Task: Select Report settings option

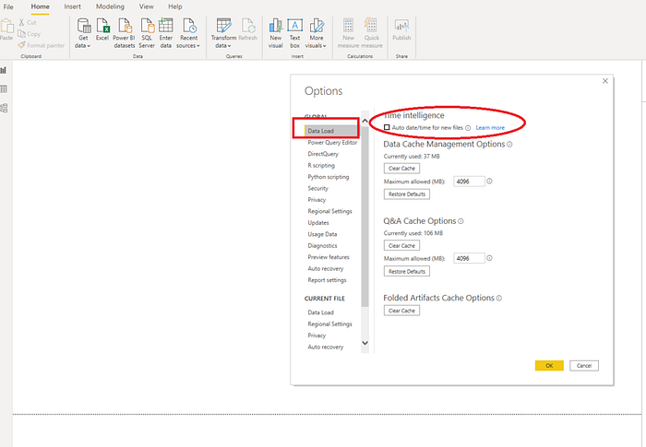Action: pyautogui.click(x=327, y=280)
